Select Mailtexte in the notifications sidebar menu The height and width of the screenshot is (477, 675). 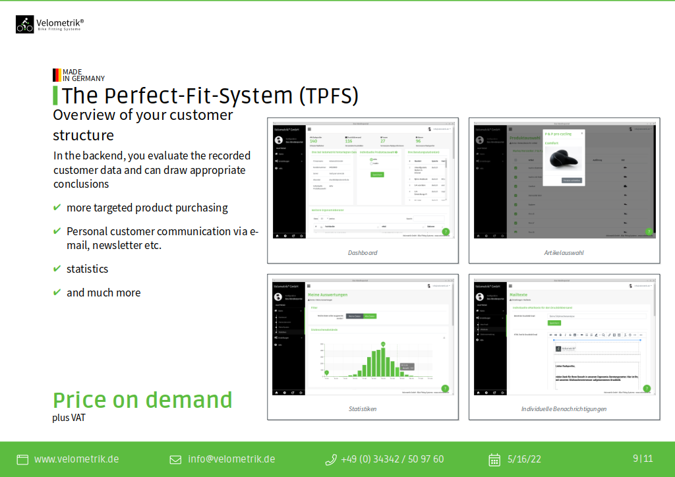[484, 329]
